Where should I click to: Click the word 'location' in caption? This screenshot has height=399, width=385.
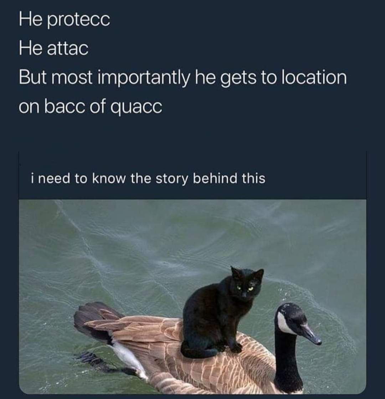click(x=314, y=77)
